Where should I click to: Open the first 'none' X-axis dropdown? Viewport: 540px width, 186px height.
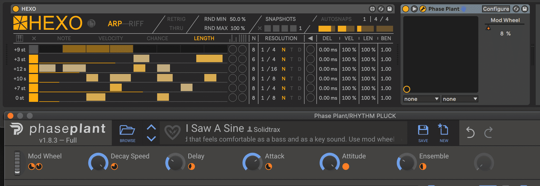click(x=421, y=99)
